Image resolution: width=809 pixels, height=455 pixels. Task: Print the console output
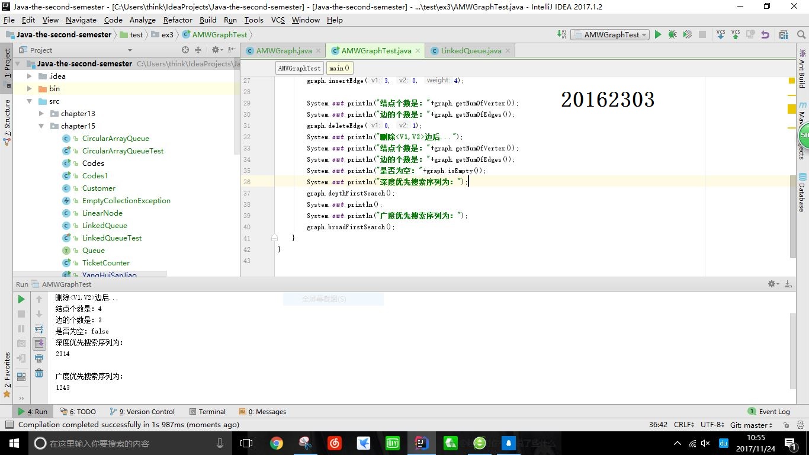(x=39, y=358)
